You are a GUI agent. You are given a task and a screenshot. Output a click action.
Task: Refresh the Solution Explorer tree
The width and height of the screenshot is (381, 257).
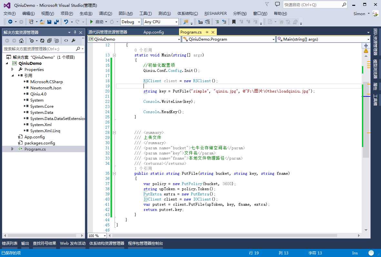[x=42, y=41]
